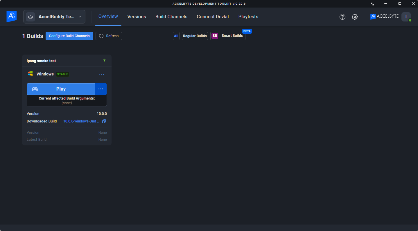
Task: Click the compact window arrows icon in title bar
Action: (372, 4)
